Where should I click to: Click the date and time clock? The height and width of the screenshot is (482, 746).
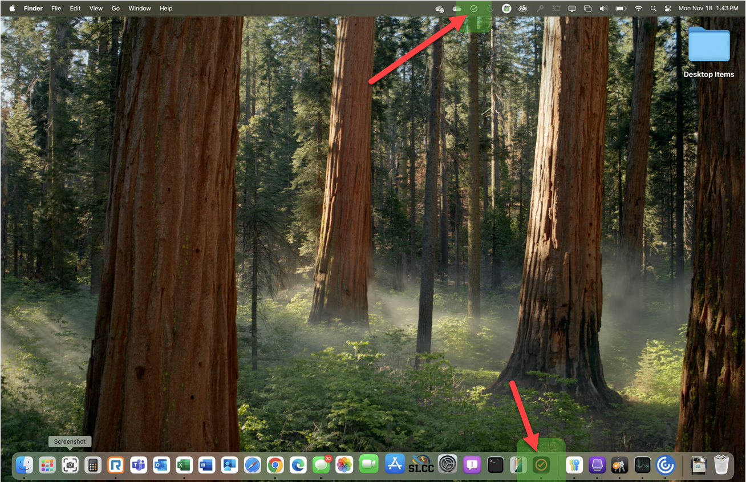point(708,9)
